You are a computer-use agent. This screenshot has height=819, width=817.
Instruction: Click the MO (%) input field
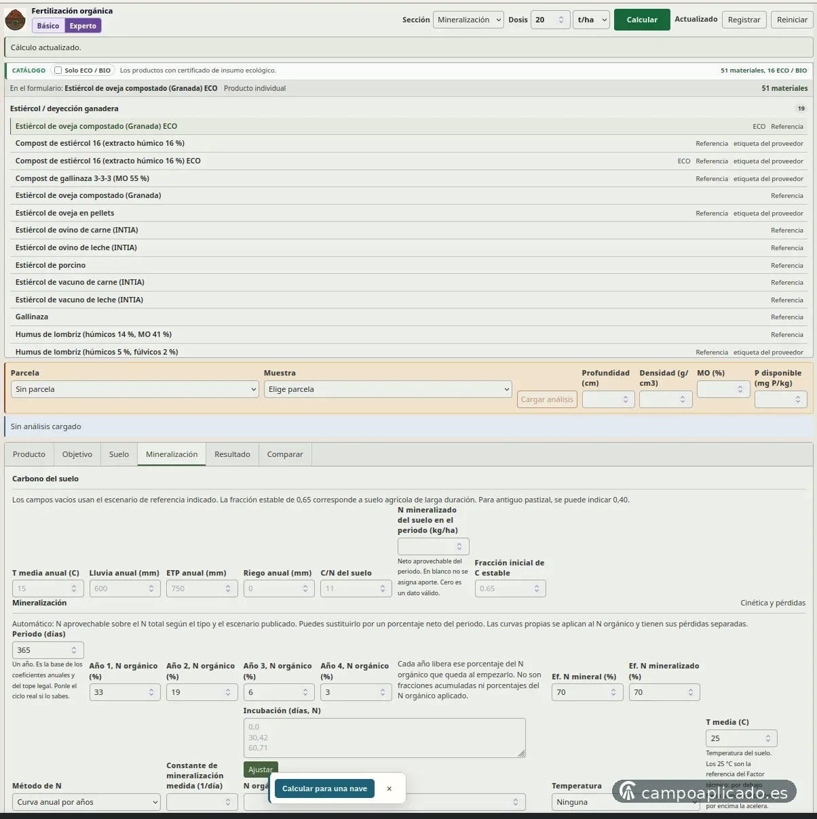point(723,389)
